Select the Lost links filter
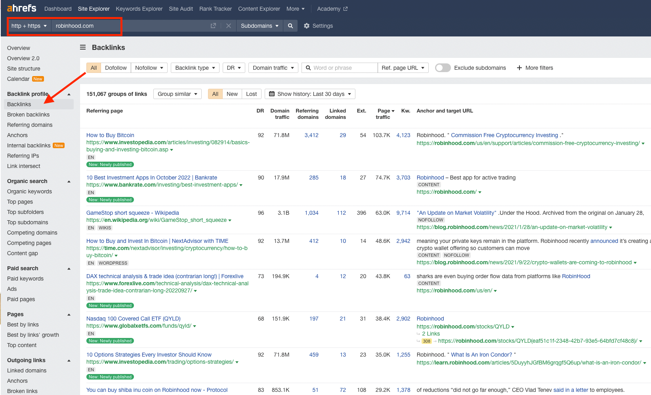The height and width of the screenshot is (395, 651). [251, 94]
